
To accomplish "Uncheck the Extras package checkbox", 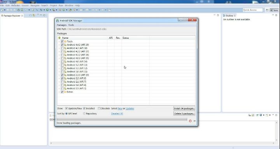I will point(62,92).
